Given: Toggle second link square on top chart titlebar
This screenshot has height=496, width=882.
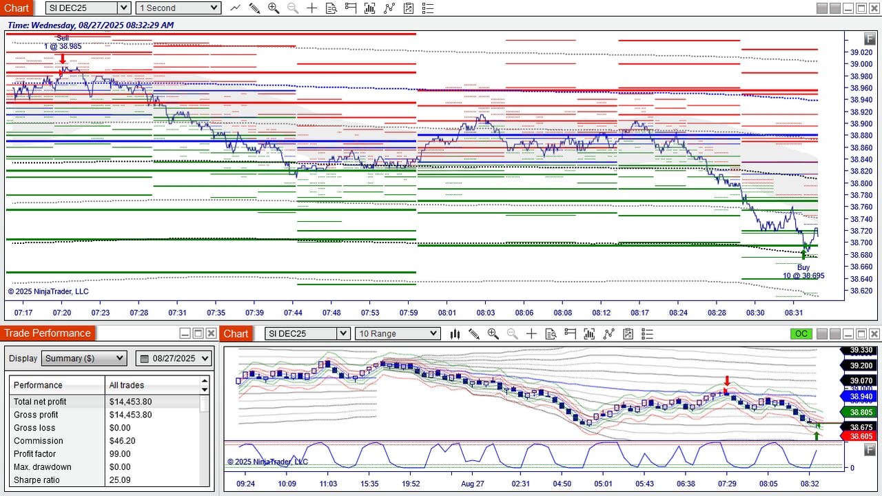Looking at the screenshot, I should (834, 8).
